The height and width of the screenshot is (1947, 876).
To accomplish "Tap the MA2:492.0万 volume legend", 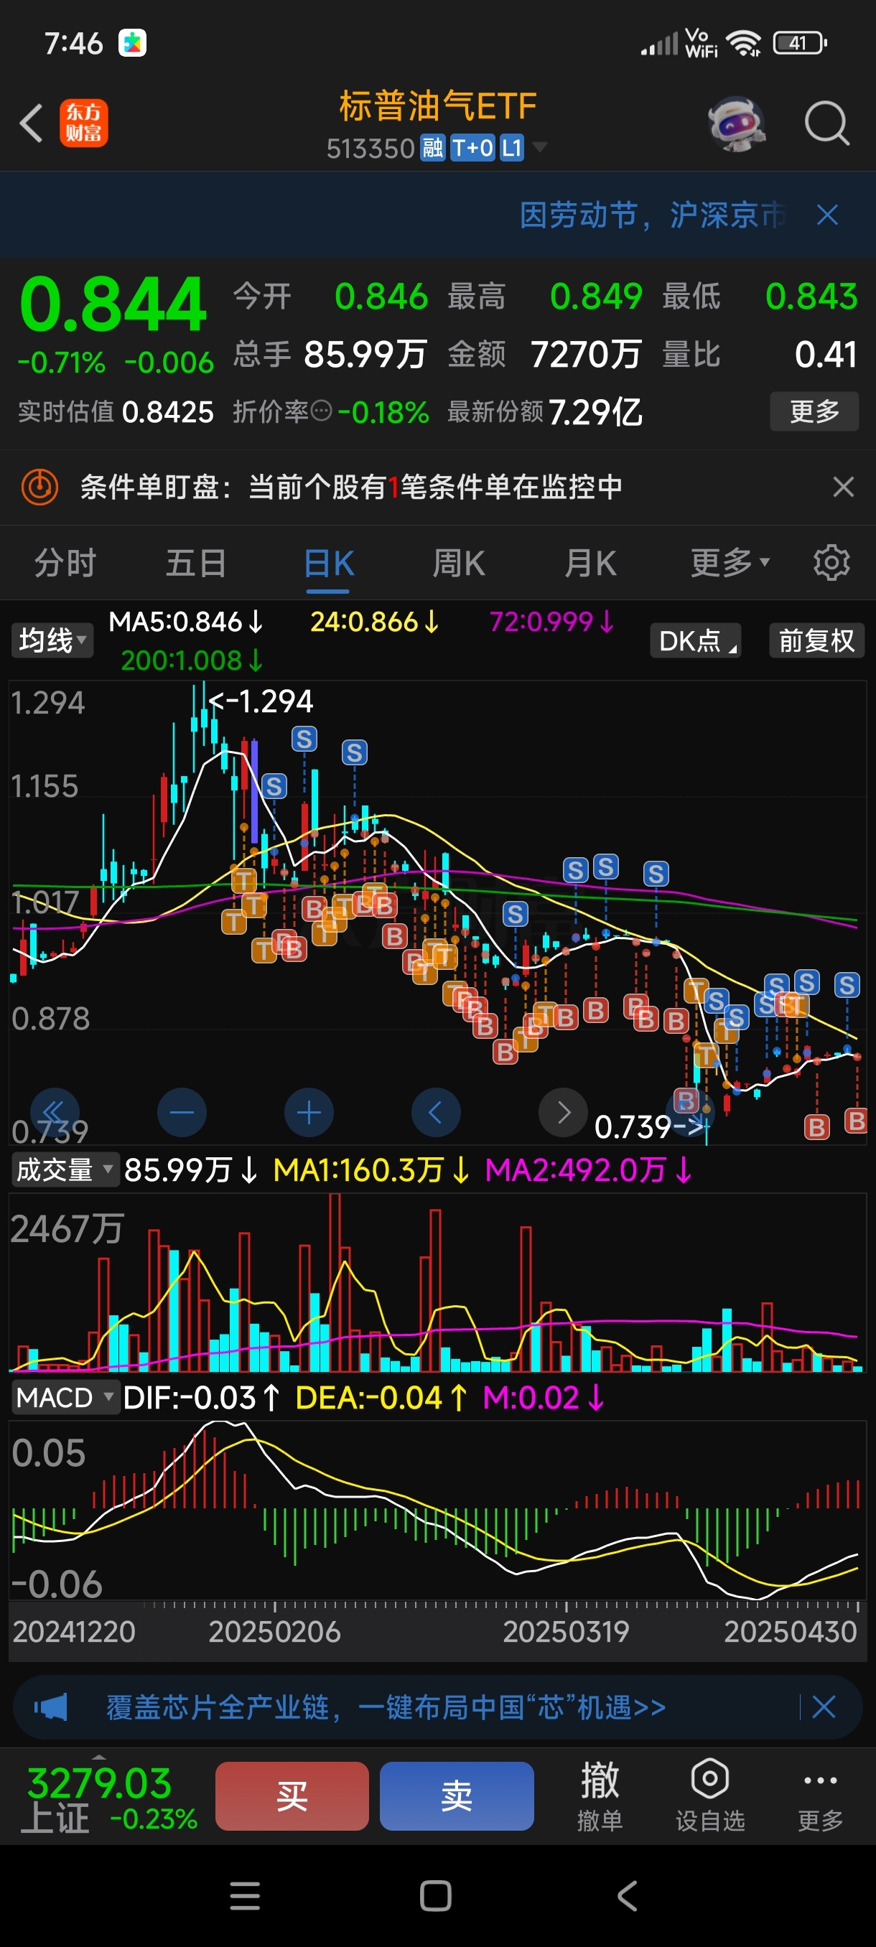I will click(x=588, y=1170).
